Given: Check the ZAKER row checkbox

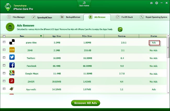Looking at the screenshot, I should pyautogui.click(x=4, y=81).
